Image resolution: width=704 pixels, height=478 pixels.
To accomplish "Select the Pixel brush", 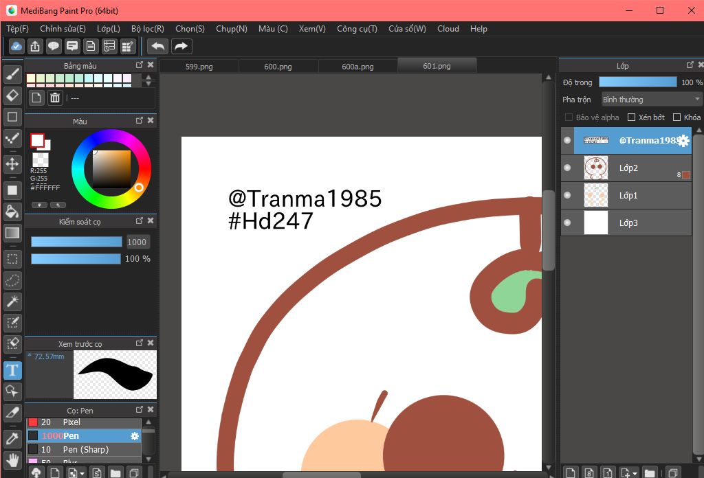I will point(85,422).
